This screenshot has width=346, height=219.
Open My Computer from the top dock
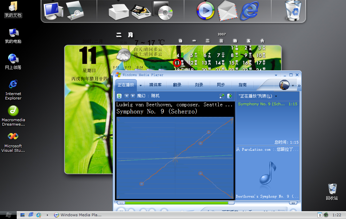[x=53, y=11]
